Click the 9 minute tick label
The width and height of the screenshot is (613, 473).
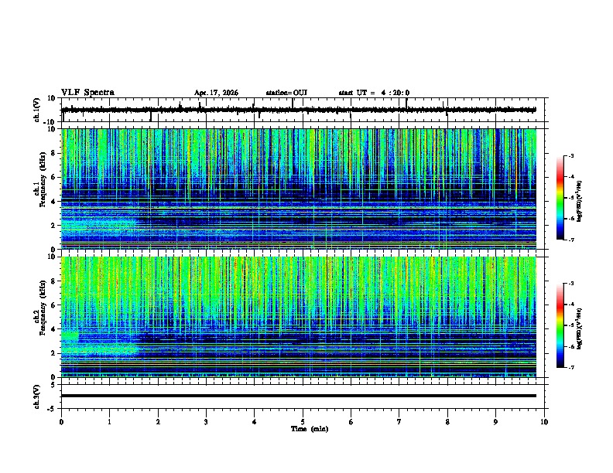(x=495, y=422)
